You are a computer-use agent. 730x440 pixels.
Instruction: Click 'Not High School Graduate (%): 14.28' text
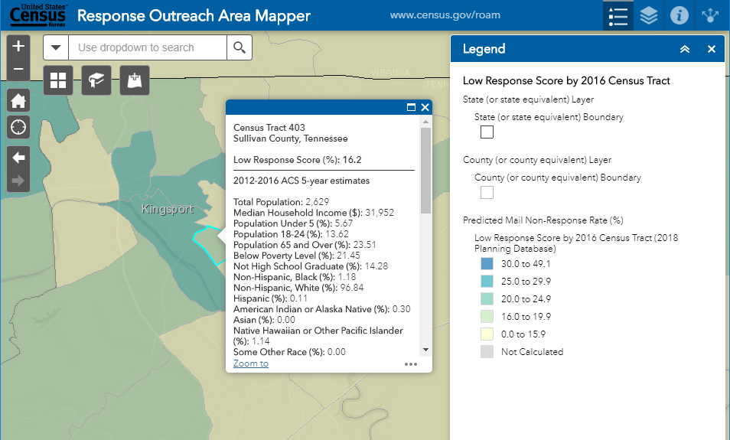[x=311, y=266]
